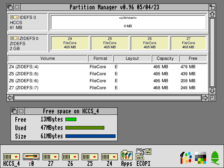Click the scroll up arrow in Partition Manager
Screen dimensions: 224x168
[212, 14]
